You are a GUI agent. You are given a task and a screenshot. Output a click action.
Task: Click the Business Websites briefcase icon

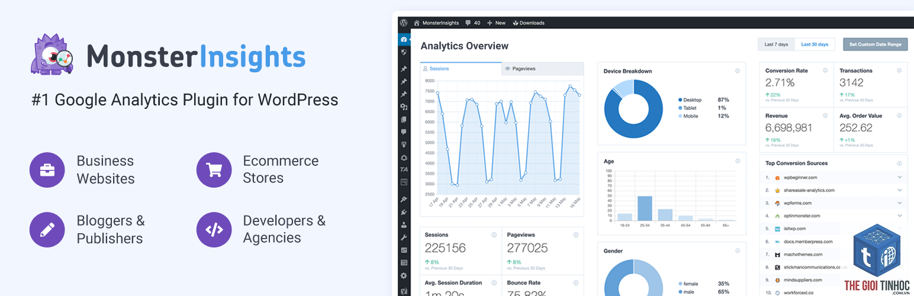(47, 170)
